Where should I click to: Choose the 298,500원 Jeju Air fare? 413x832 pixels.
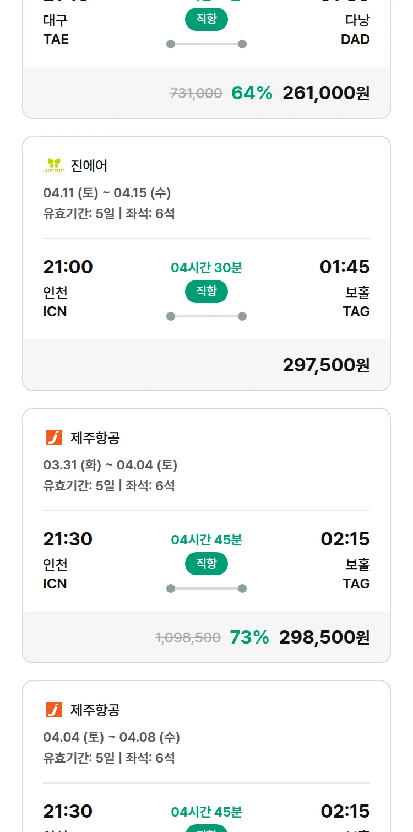click(324, 637)
